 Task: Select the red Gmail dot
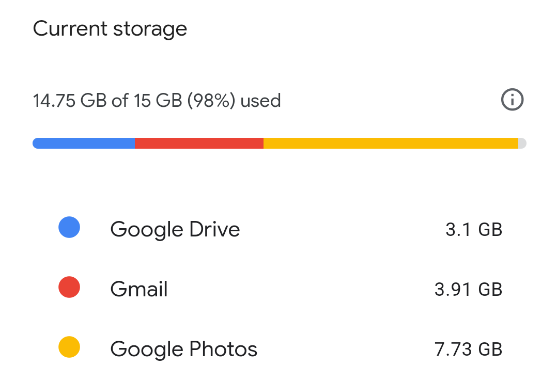(69, 287)
